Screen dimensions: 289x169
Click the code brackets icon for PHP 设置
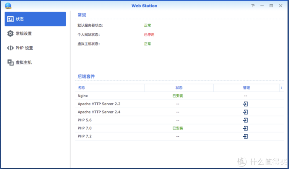(10, 48)
